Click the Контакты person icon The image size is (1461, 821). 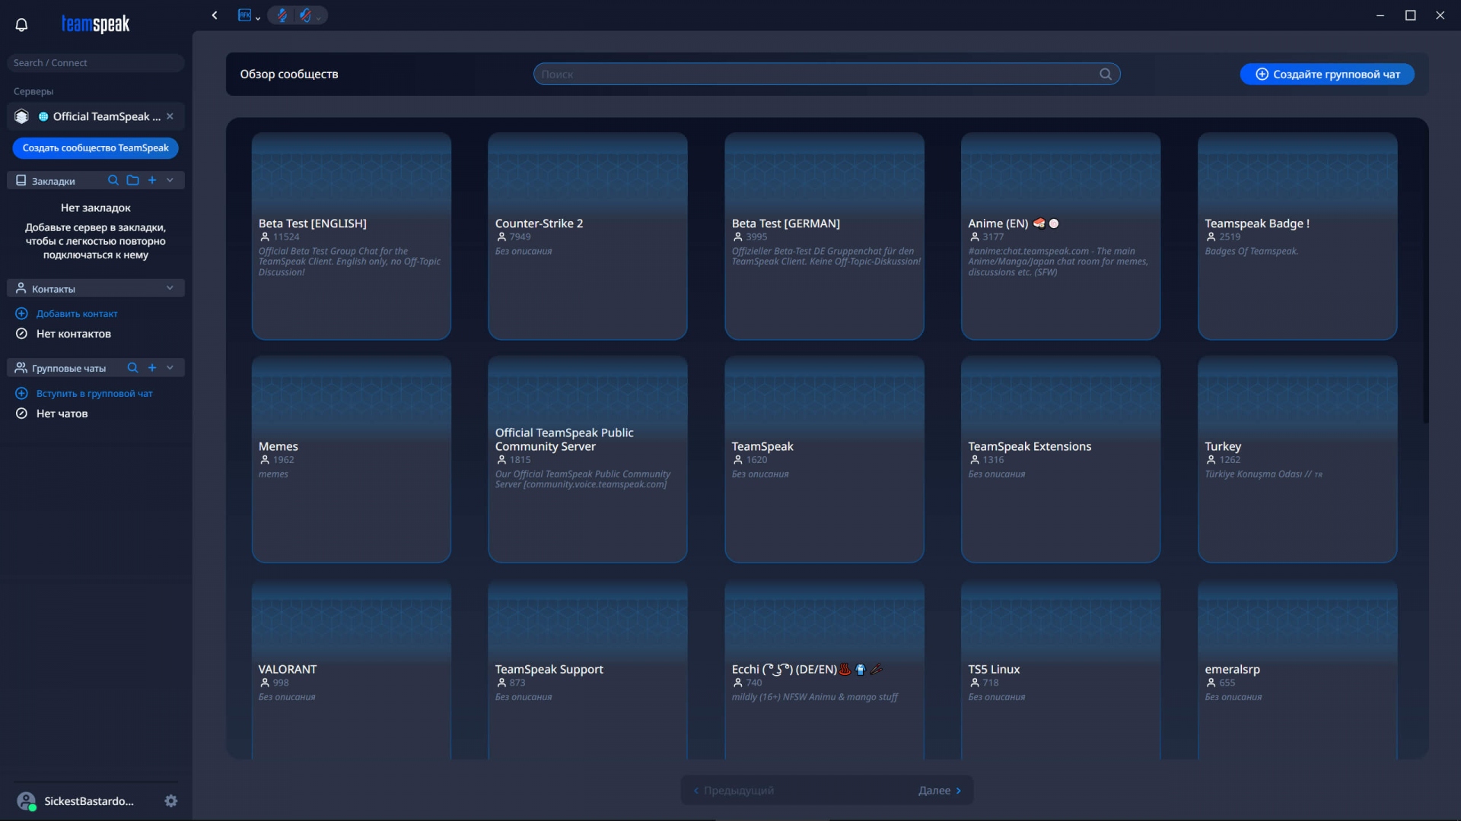click(21, 288)
